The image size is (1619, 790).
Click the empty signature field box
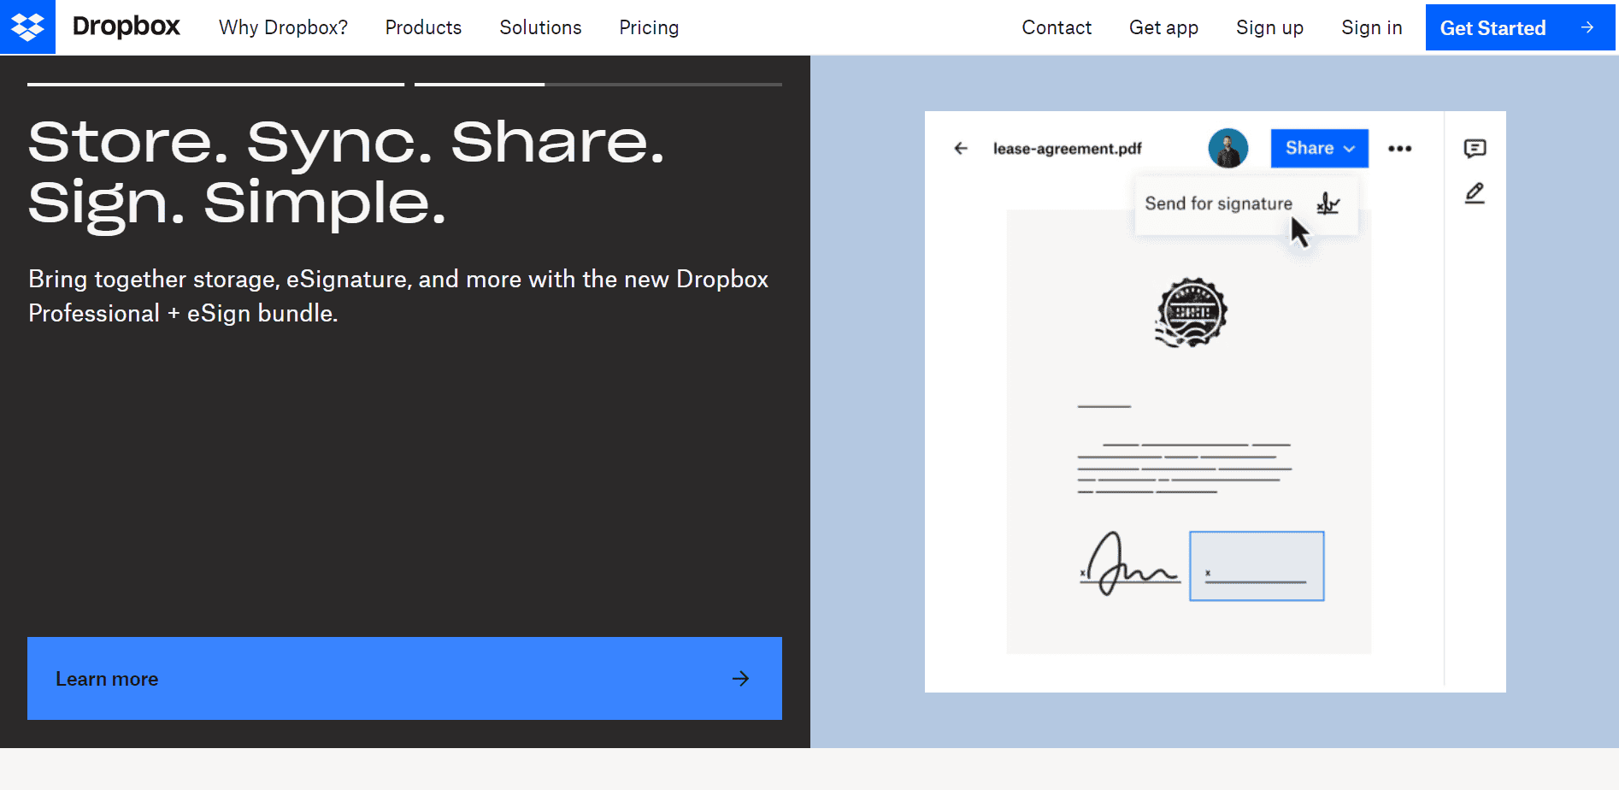point(1257,566)
